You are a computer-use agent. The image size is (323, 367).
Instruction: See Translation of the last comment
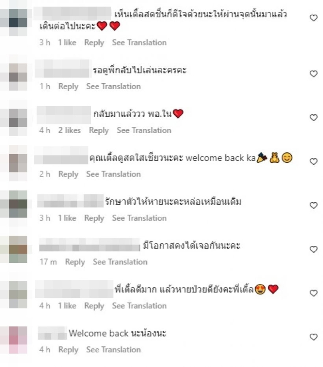point(113,350)
